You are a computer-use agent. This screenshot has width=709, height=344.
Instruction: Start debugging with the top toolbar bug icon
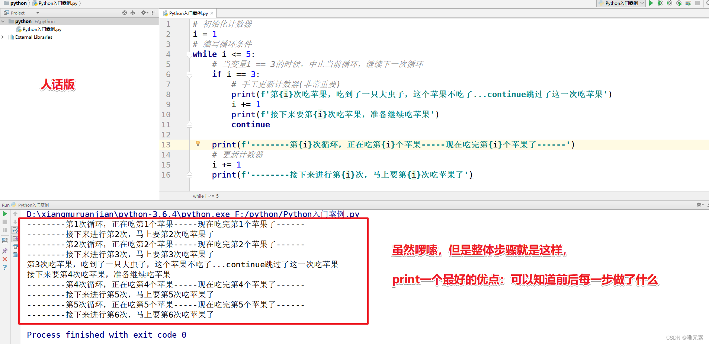coord(660,3)
